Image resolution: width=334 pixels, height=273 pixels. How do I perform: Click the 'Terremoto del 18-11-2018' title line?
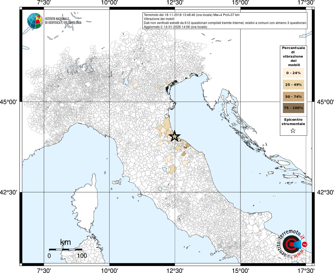[192, 15]
